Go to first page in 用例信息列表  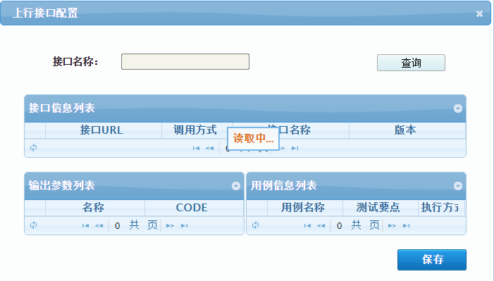pyautogui.click(x=307, y=225)
